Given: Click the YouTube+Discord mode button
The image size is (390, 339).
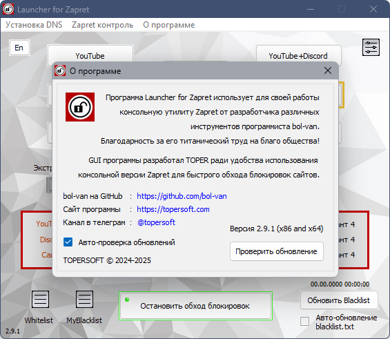Looking at the screenshot, I should 298,53.
